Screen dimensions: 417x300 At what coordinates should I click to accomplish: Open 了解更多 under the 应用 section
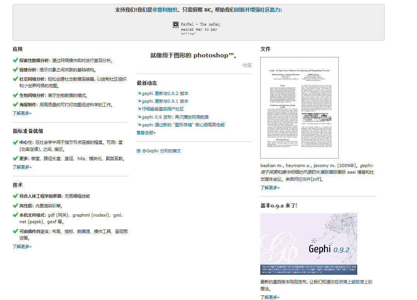(22, 113)
